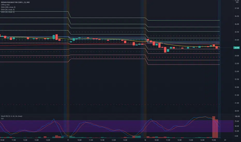Click the 27.00 price axis label

click(237, 8)
